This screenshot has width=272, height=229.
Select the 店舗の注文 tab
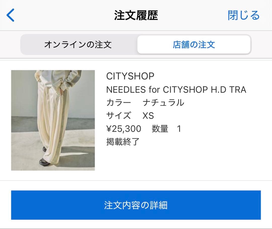(194, 44)
